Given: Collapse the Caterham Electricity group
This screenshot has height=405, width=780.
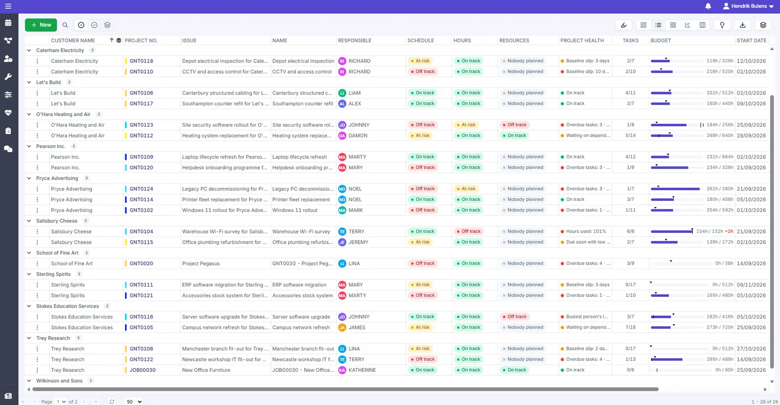Looking at the screenshot, I should tap(29, 50).
